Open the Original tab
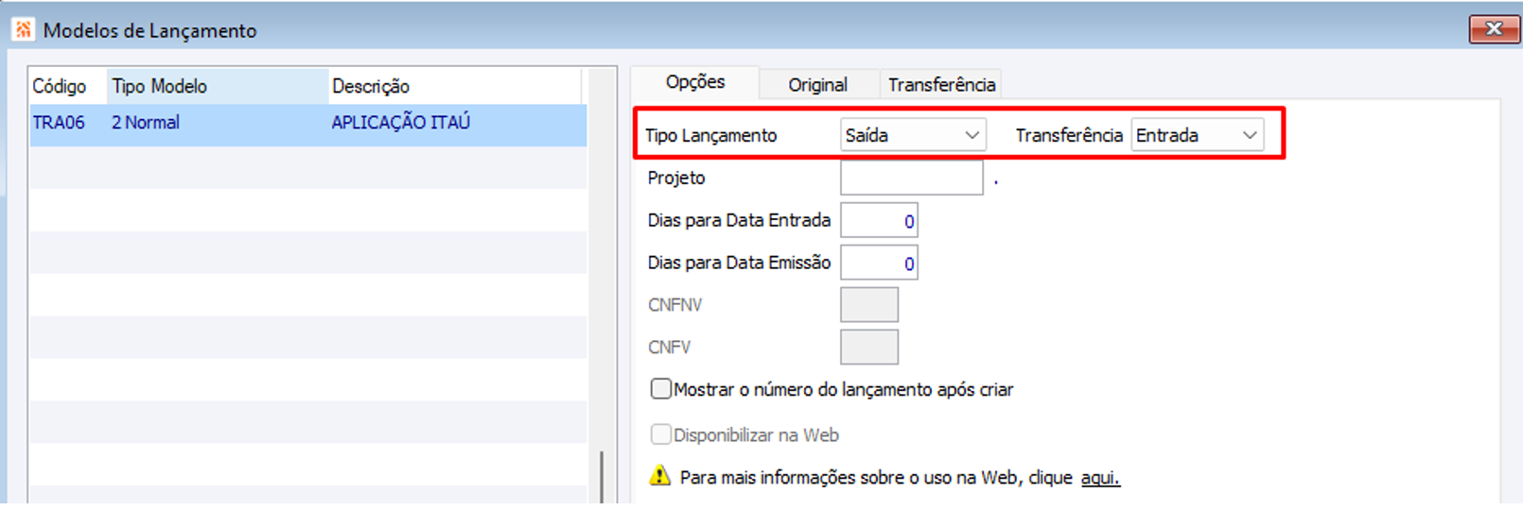1523x510 pixels. 817,85
